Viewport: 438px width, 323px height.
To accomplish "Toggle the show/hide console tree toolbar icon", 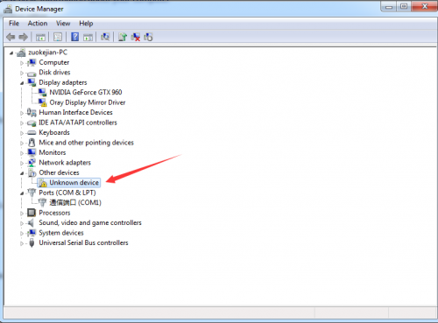I will coord(40,37).
